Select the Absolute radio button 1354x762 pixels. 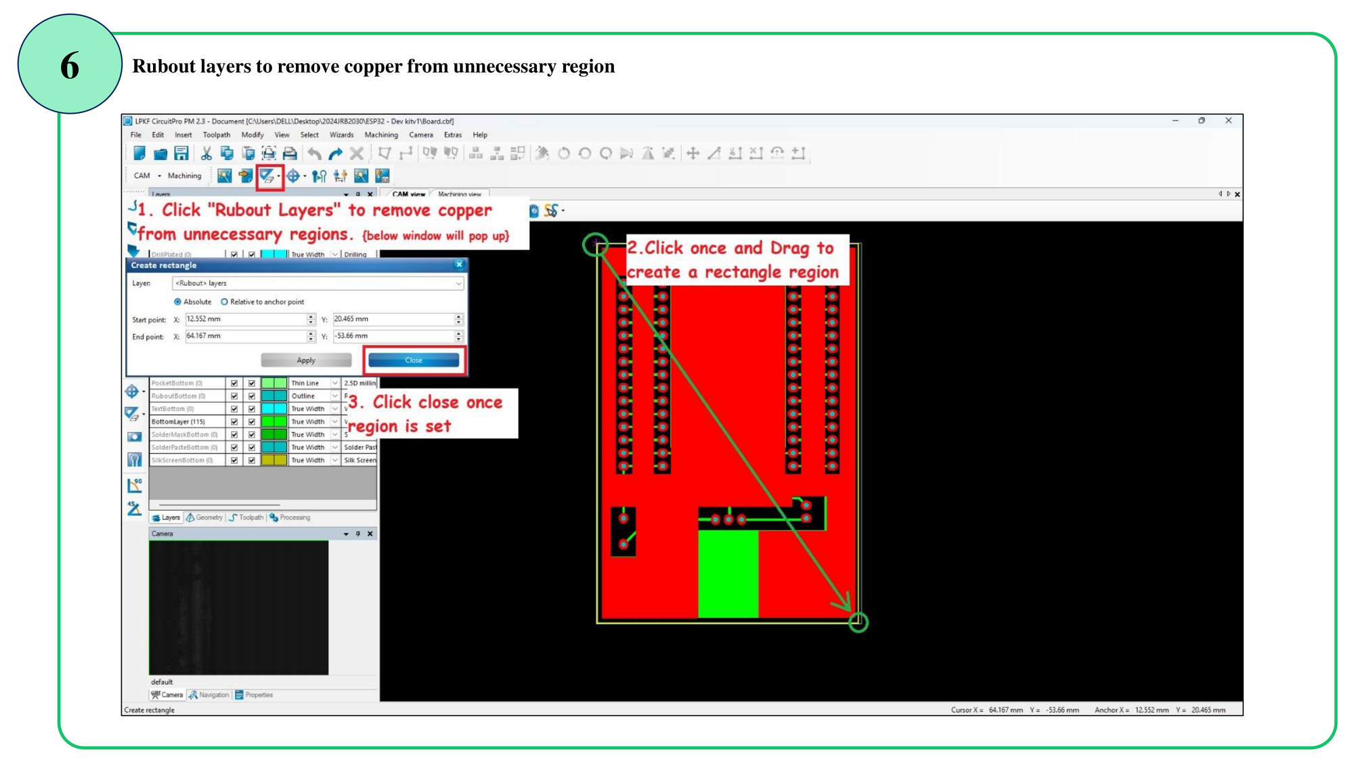click(x=178, y=302)
